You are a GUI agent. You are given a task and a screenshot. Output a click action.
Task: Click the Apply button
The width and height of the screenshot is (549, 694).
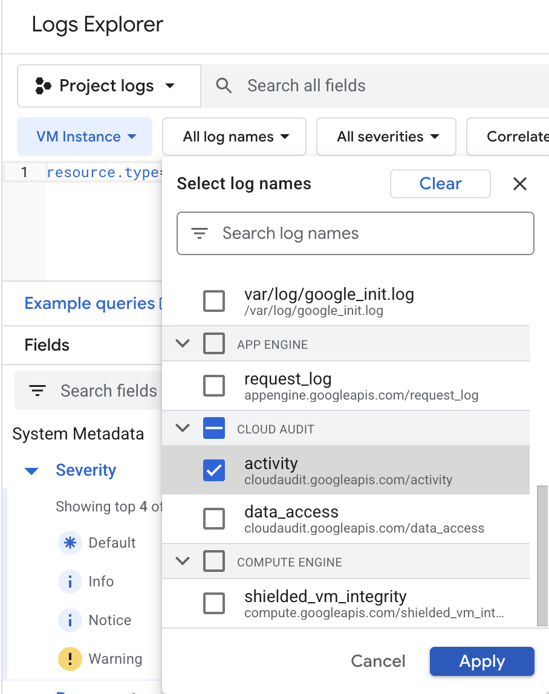click(482, 661)
